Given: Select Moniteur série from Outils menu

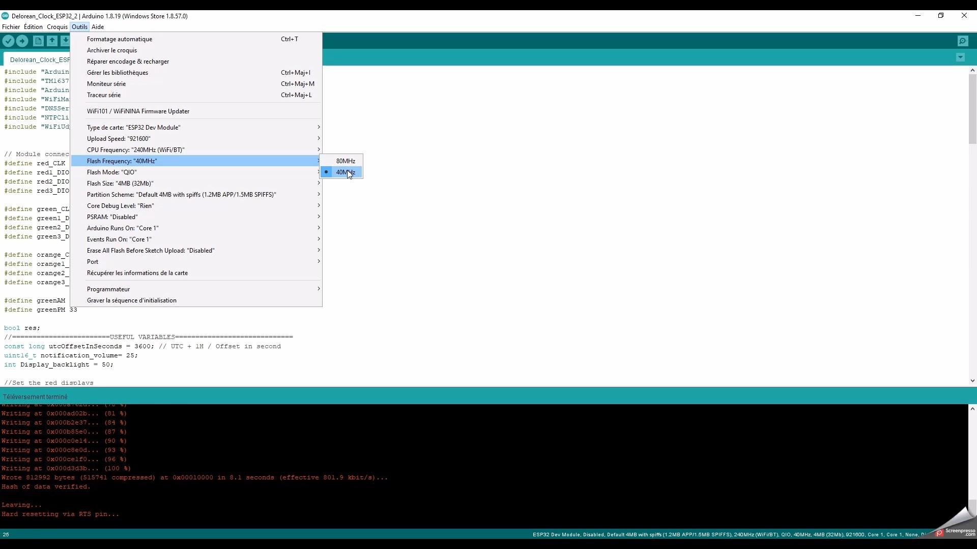Looking at the screenshot, I should (x=106, y=83).
